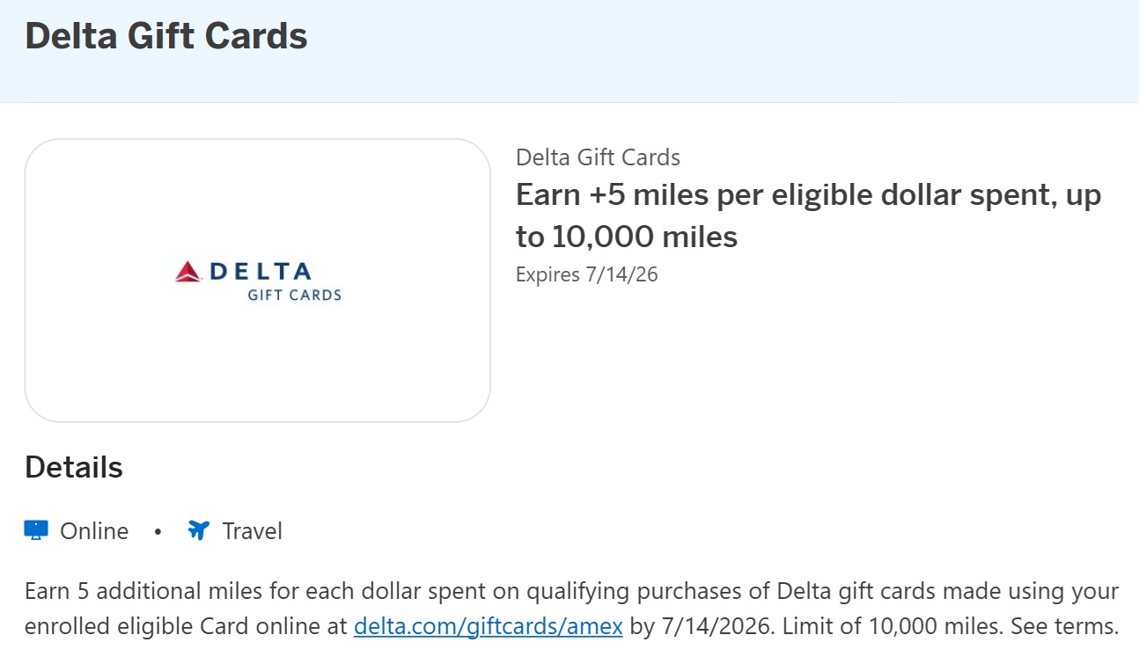
Task: Click the Delta Gift Cards page heading
Action: pyautogui.click(x=165, y=35)
